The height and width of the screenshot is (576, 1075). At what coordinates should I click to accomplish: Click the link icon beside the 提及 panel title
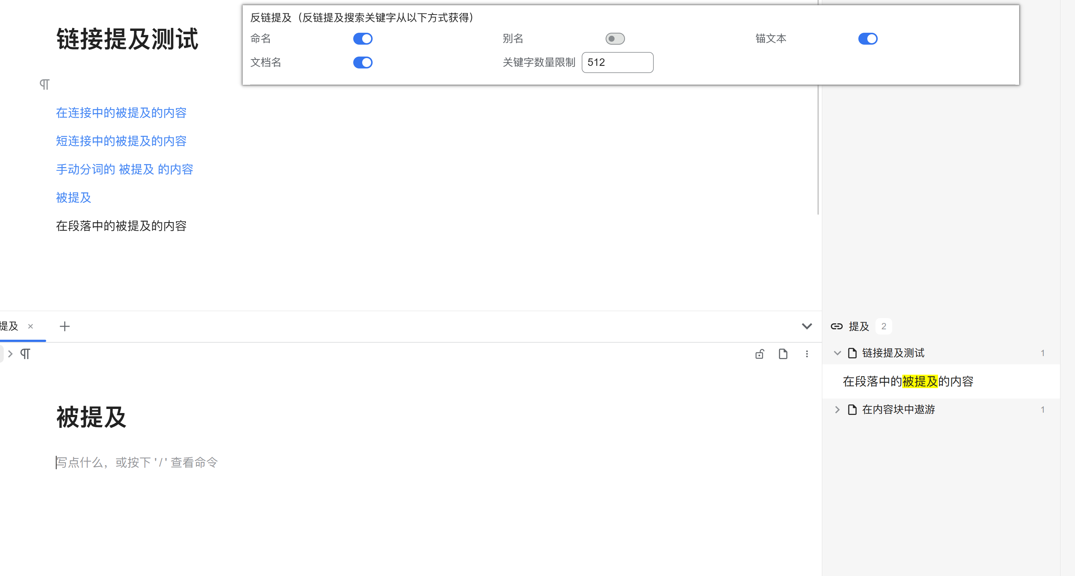837,327
